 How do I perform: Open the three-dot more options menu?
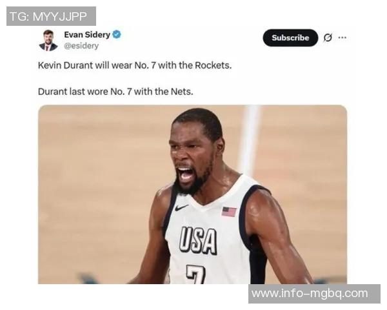(x=342, y=37)
